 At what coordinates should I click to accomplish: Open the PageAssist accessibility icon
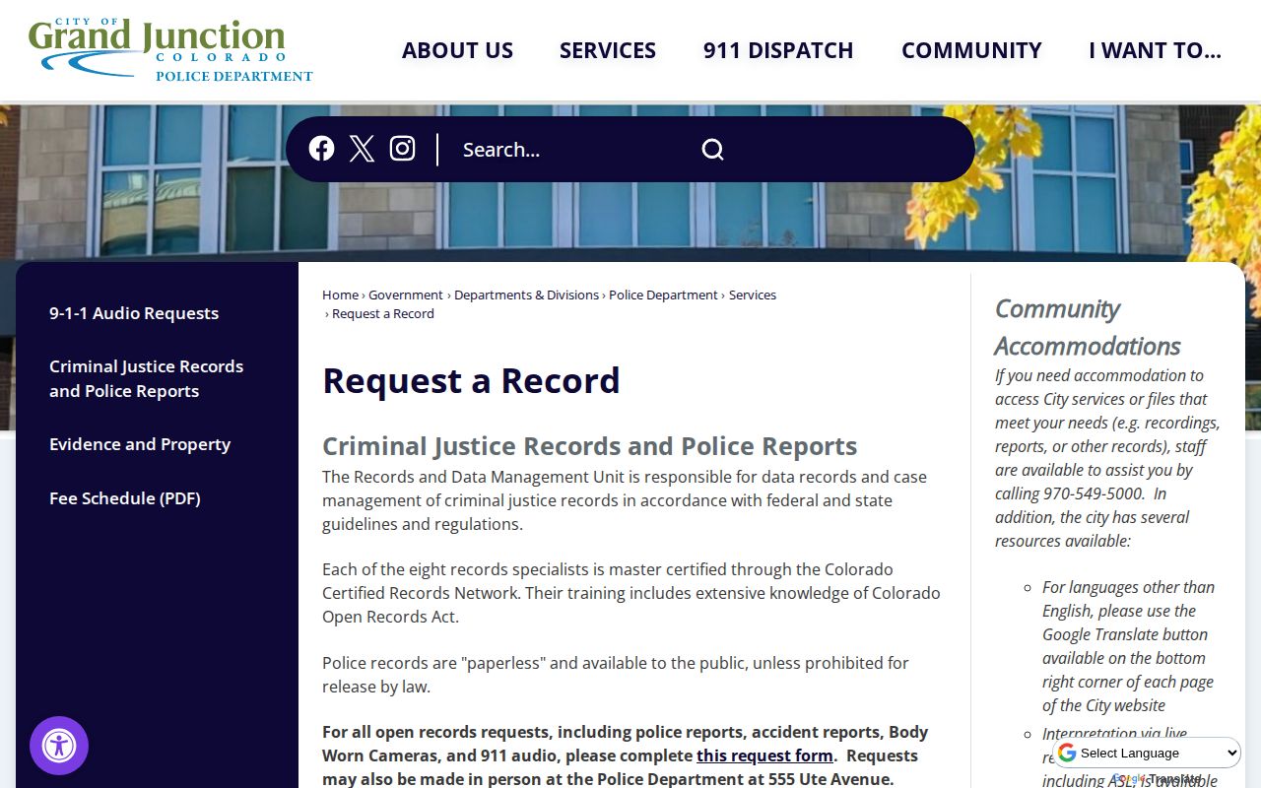(x=59, y=746)
